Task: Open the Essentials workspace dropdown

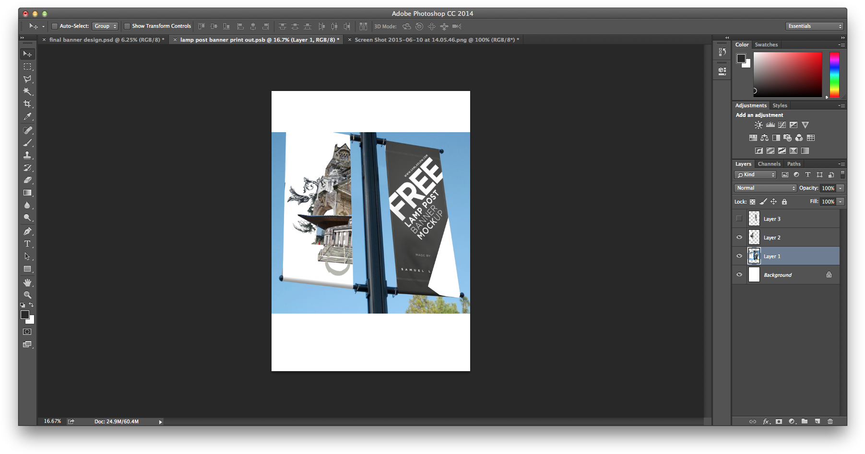Action: (x=814, y=26)
